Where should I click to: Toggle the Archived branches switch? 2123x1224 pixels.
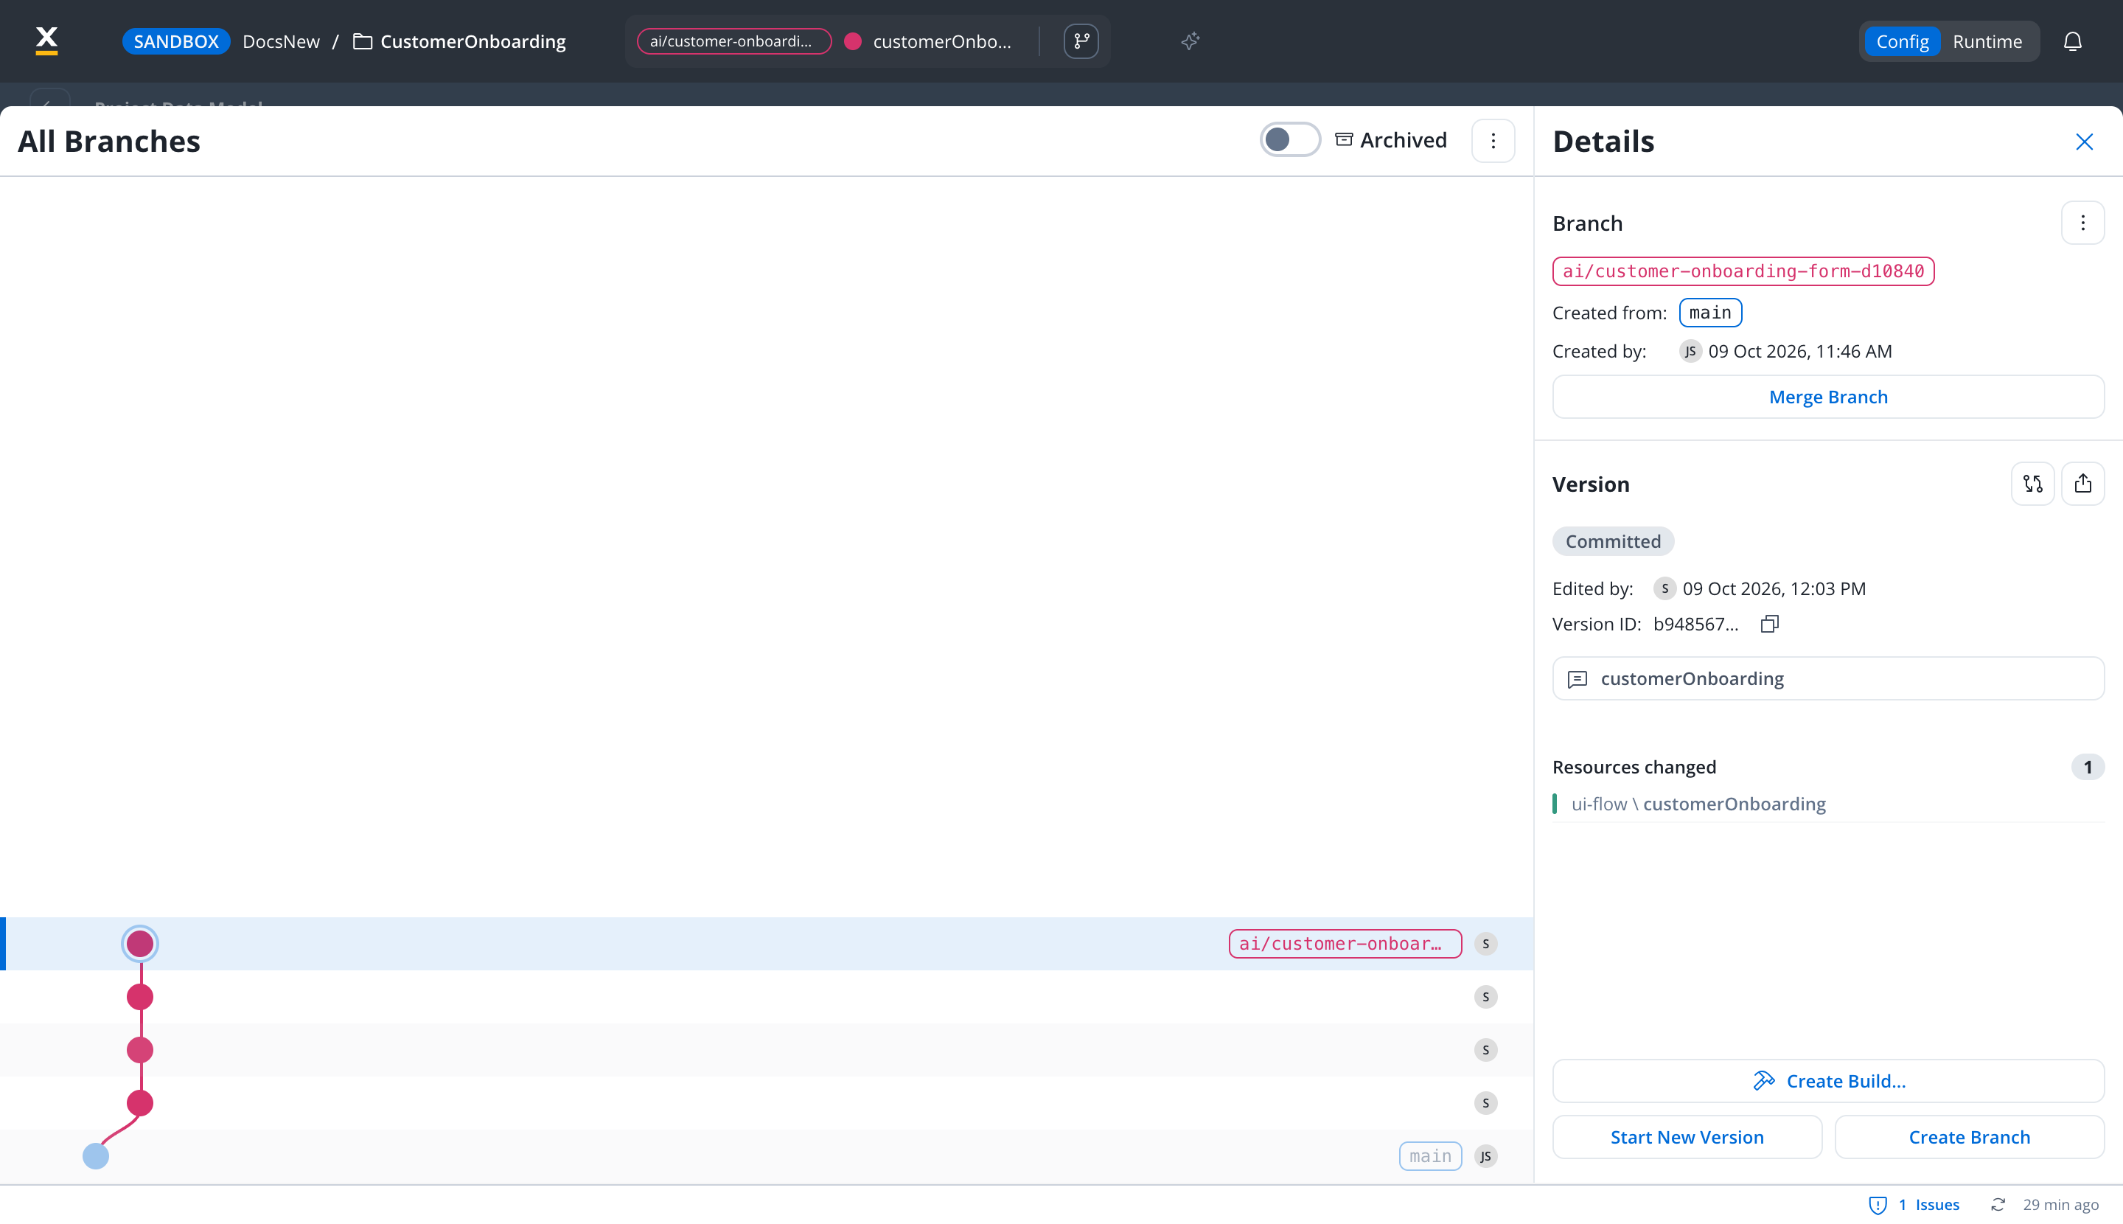[x=1289, y=139]
